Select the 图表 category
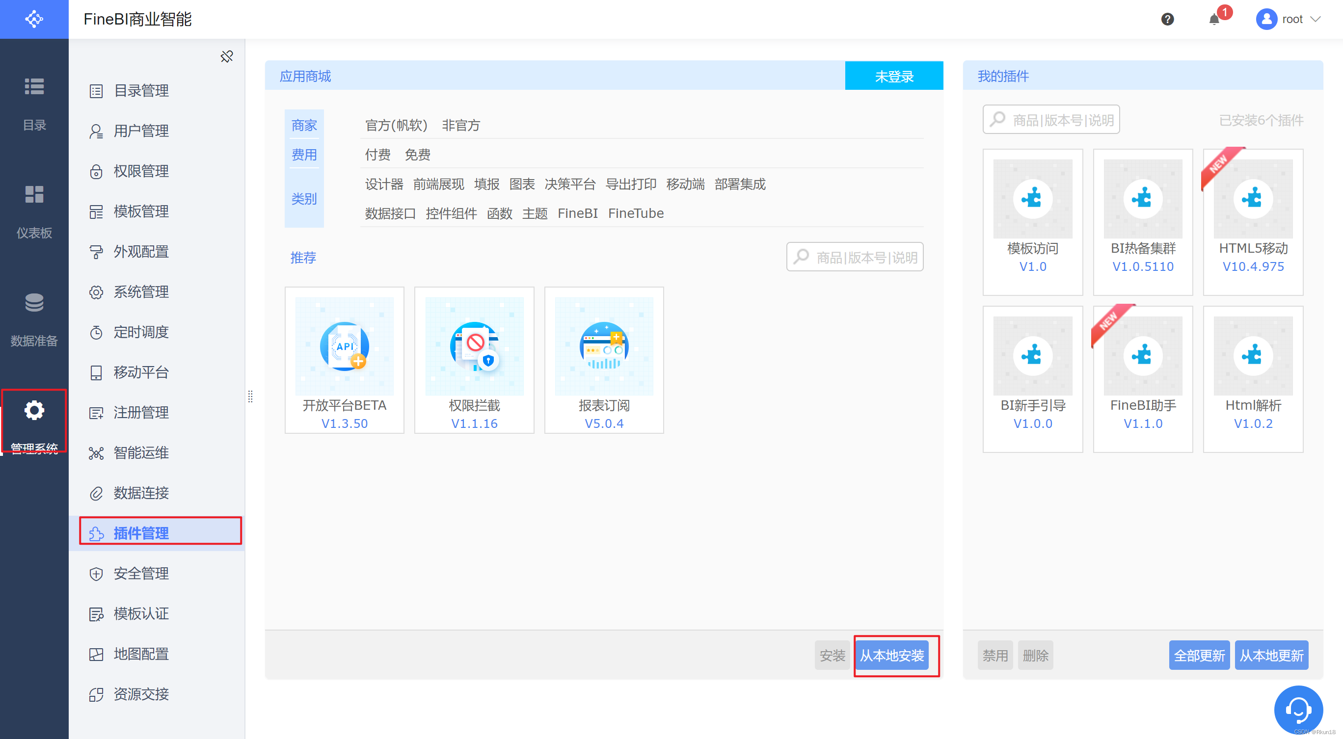Viewport: 1343px width, 739px height. pyautogui.click(x=522, y=184)
